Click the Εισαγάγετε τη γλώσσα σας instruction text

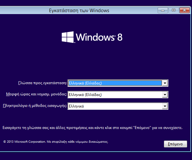pos(92,128)
